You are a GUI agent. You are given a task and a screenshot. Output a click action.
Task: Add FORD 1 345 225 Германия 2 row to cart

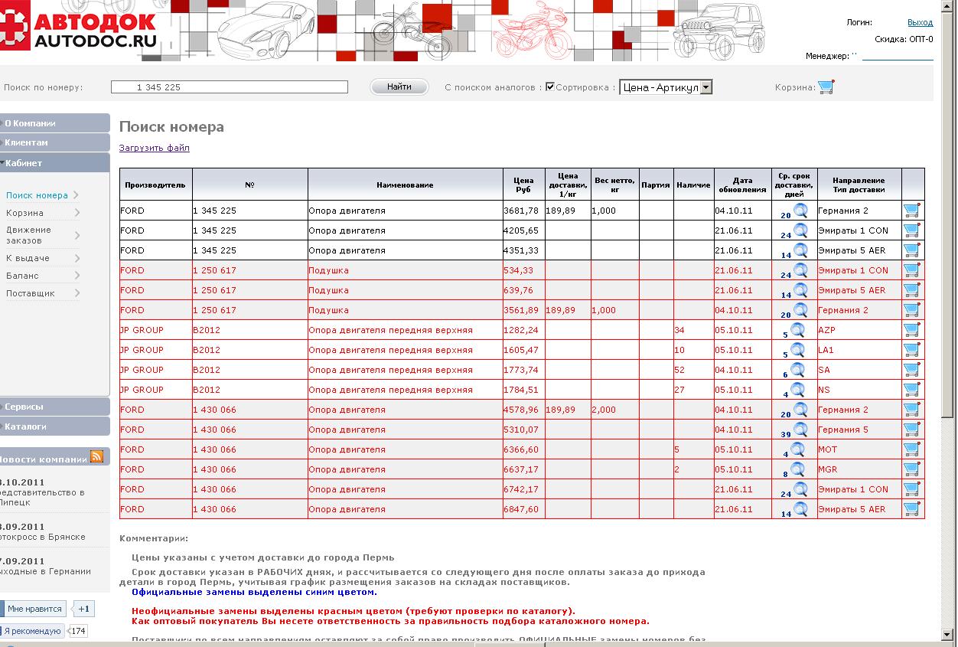911,210
